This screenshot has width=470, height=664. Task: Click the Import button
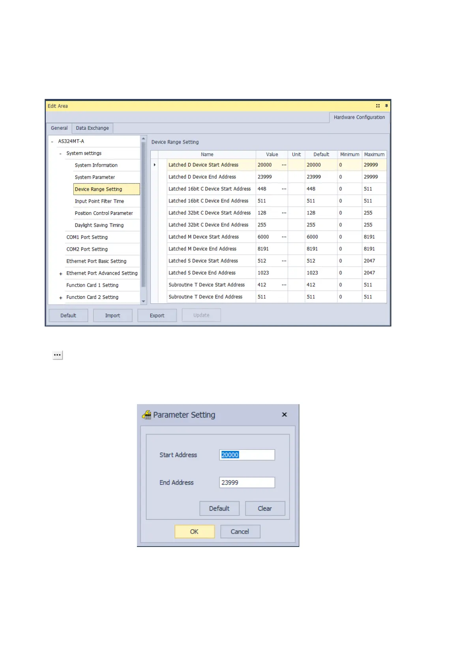click(112, 315)
